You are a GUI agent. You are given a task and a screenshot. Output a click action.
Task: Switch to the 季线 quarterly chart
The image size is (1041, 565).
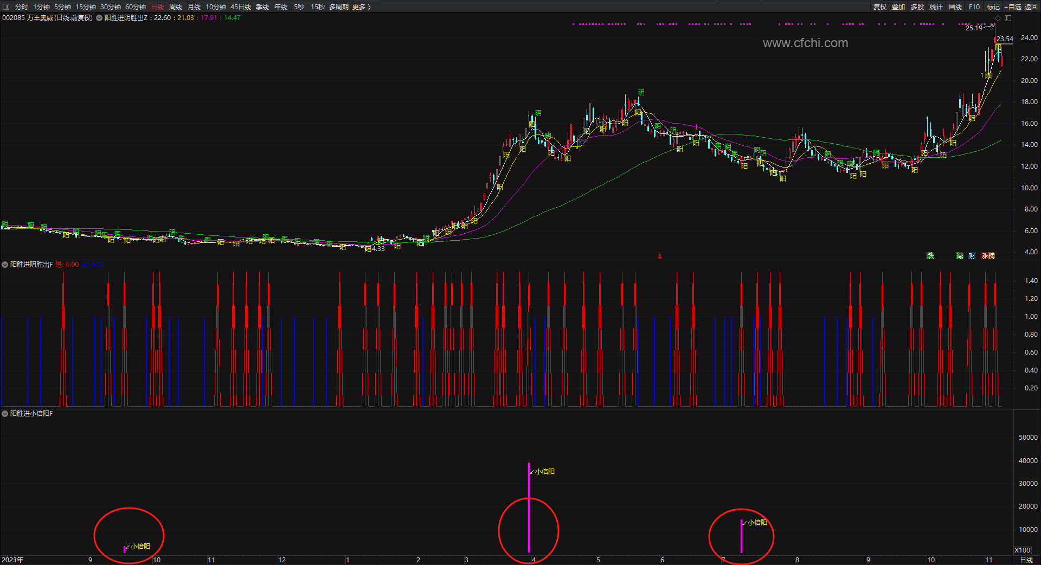click(x=262, y=7)
